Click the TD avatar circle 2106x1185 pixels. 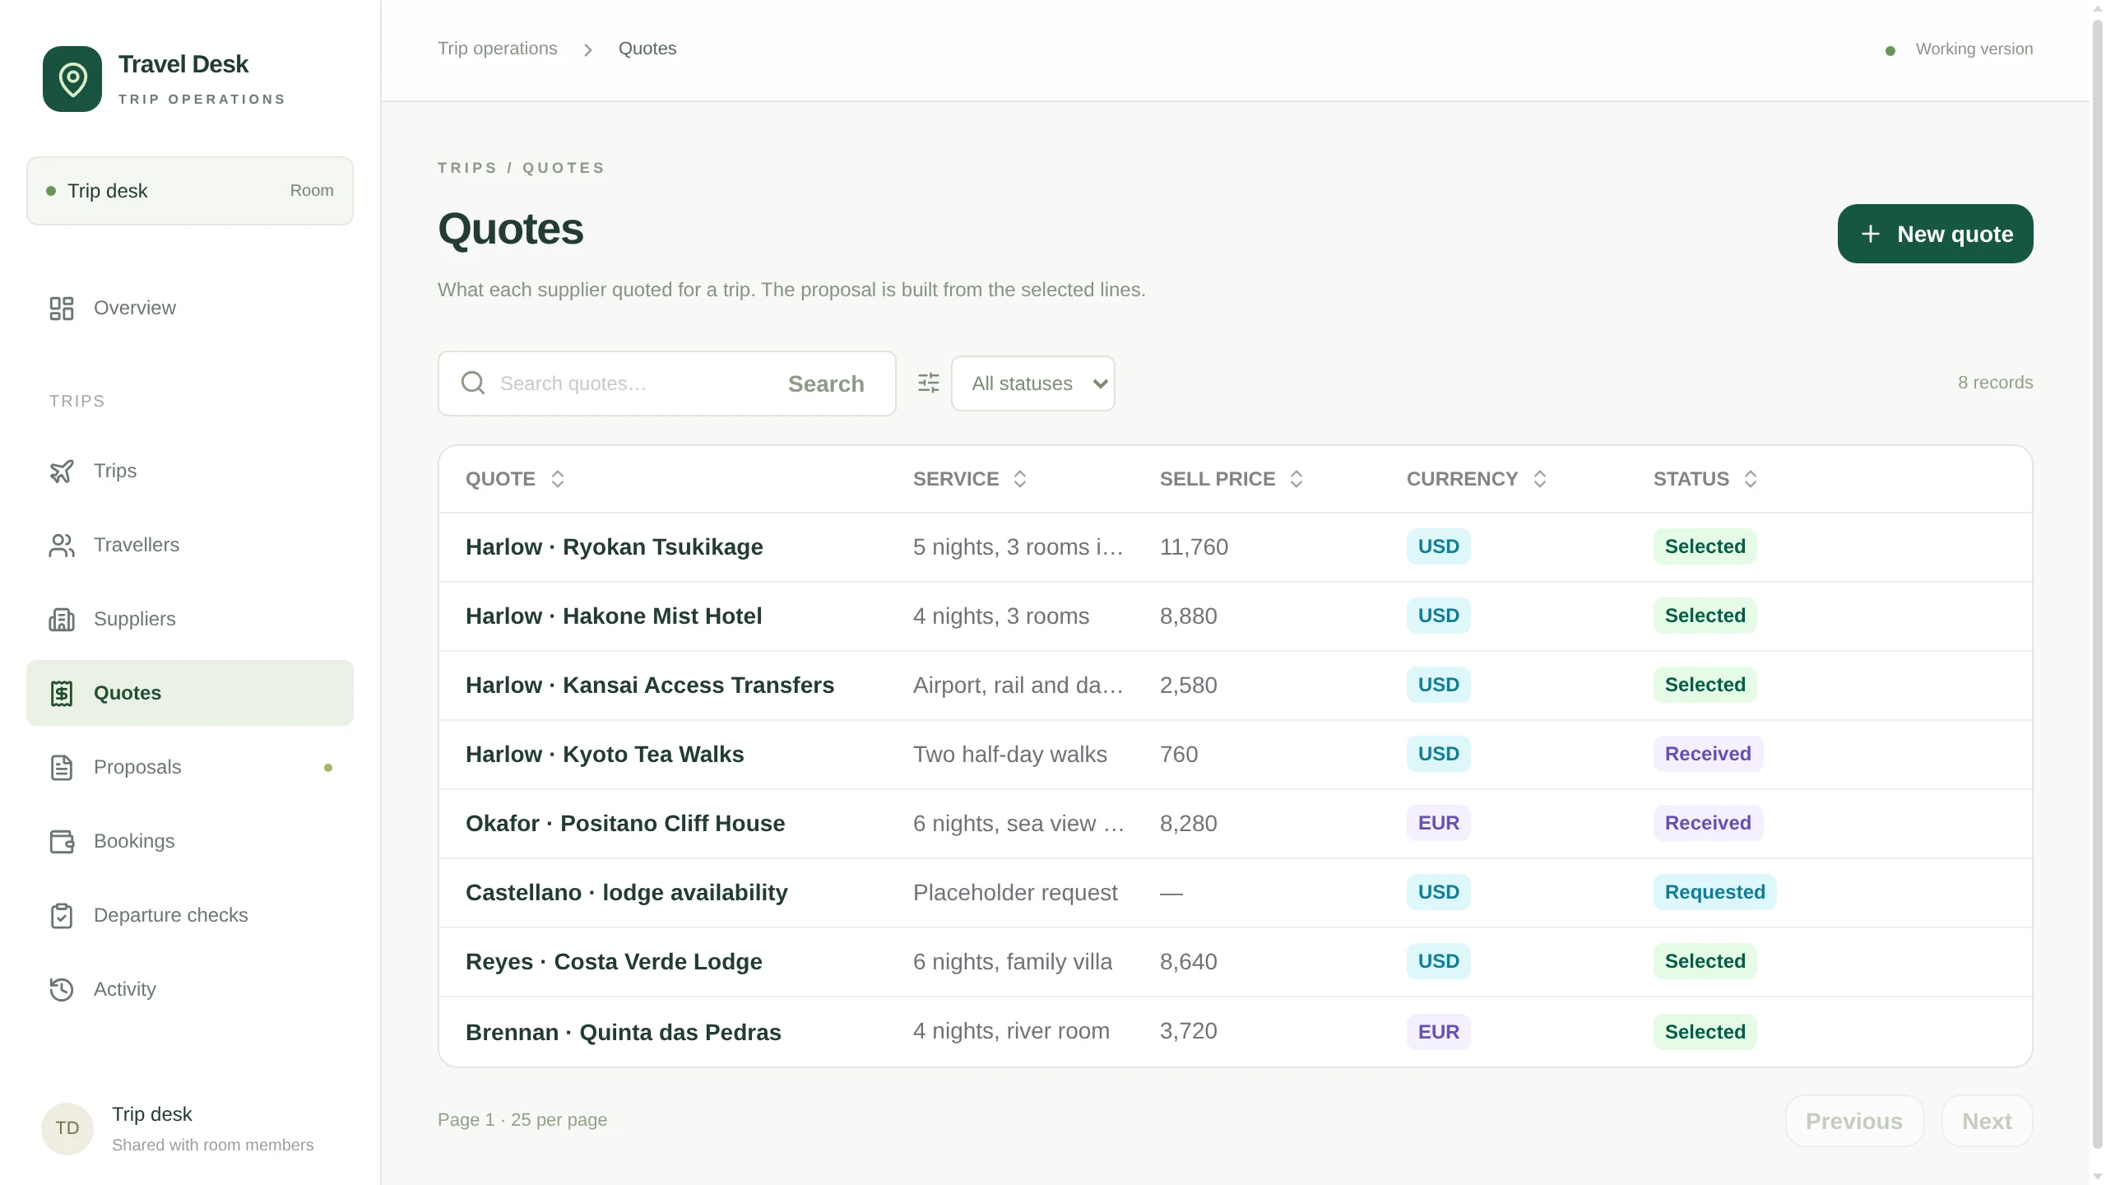(67, 1128)
